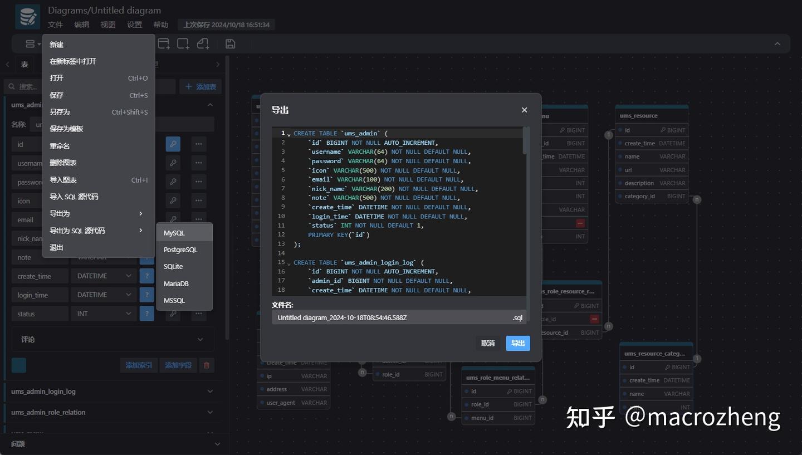Image resolution: width=802 pixels, height=455 pixels.
Task: Select MariaDB export option
Action: click(x=184, y=283)
